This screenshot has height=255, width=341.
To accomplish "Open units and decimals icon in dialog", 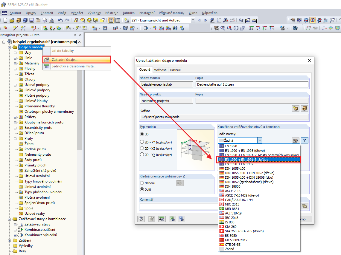I will tap(162, 219).
